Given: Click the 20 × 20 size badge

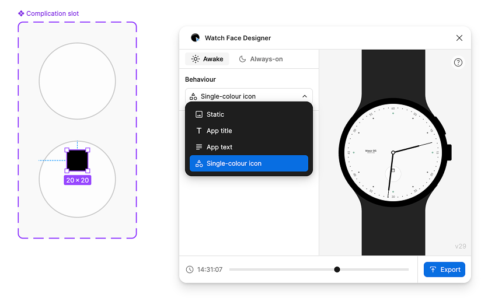Looking at the screenshot, I should [77, 180].
